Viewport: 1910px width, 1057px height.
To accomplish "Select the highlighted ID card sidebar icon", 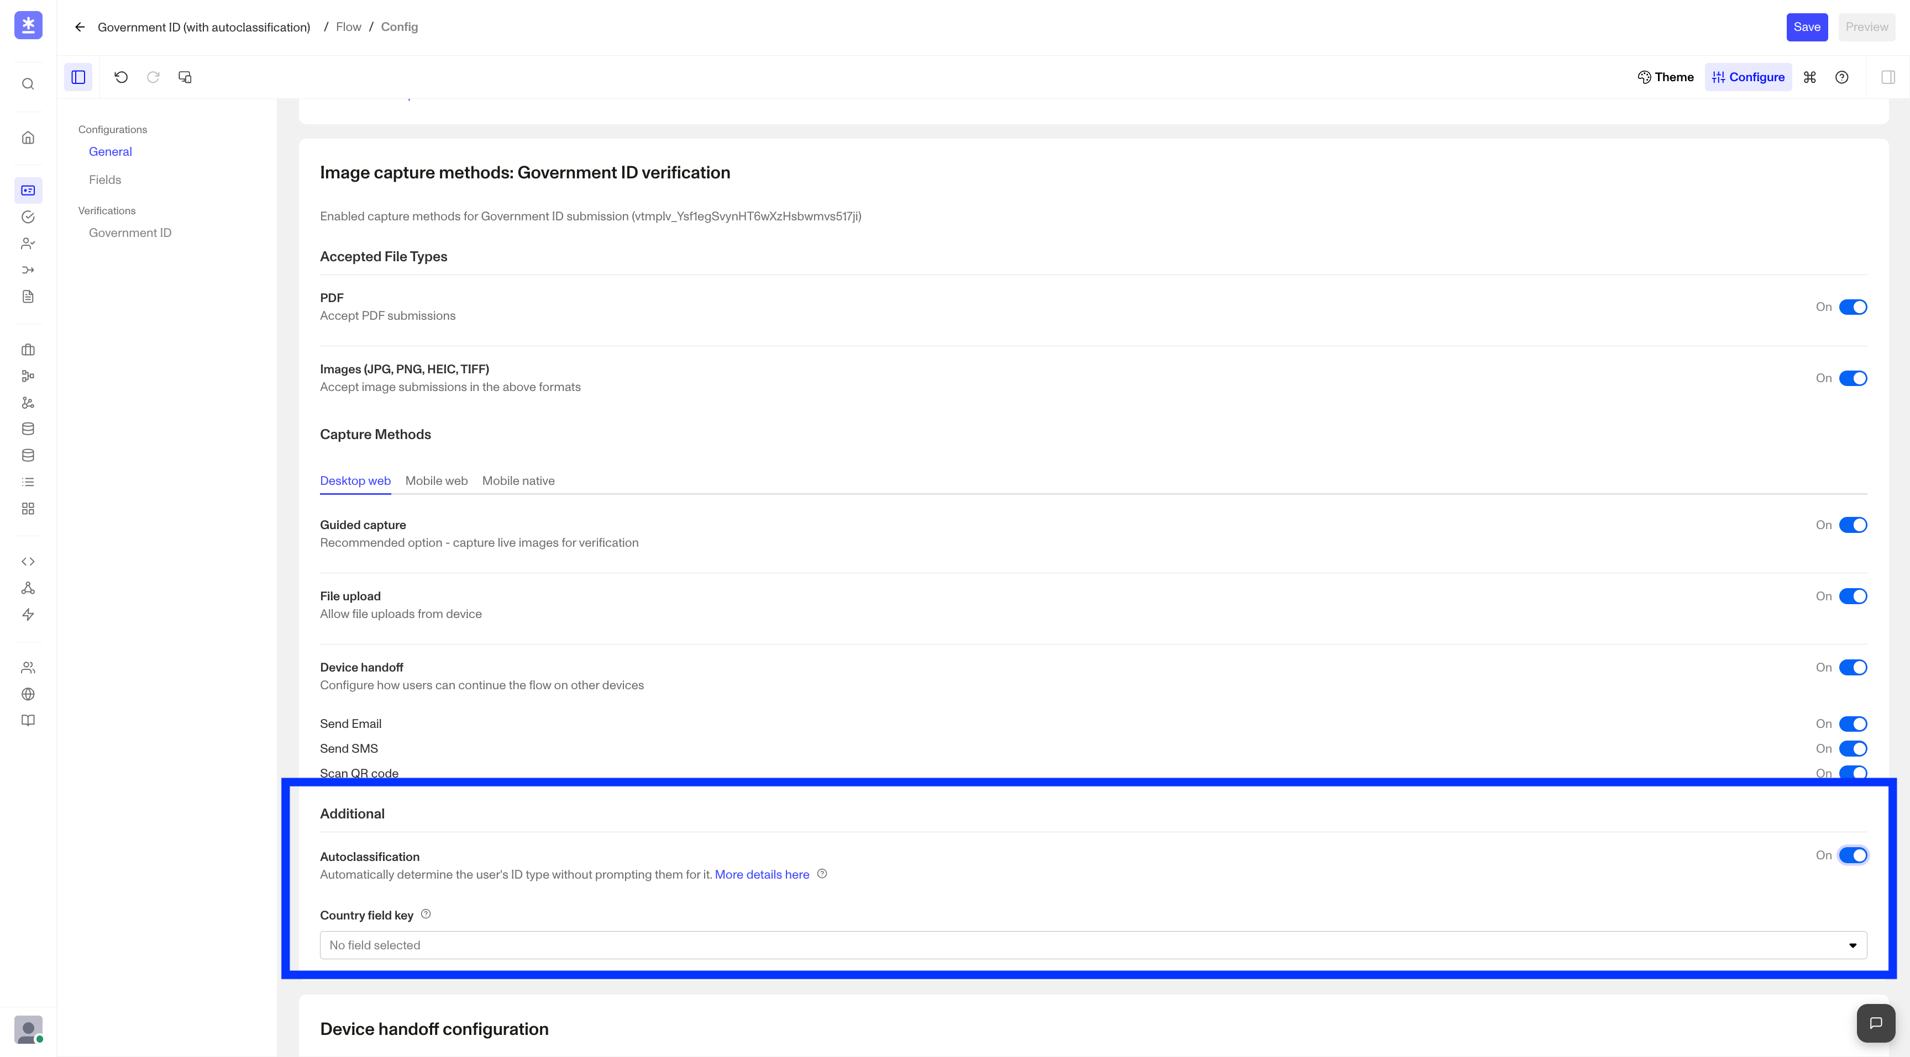I will point(28,191).
